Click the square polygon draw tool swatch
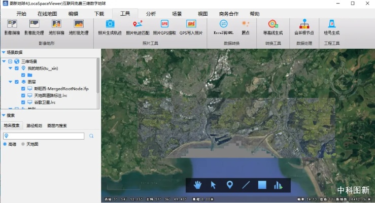The width and height of the screenshot is (375, 203). [262, 185]
